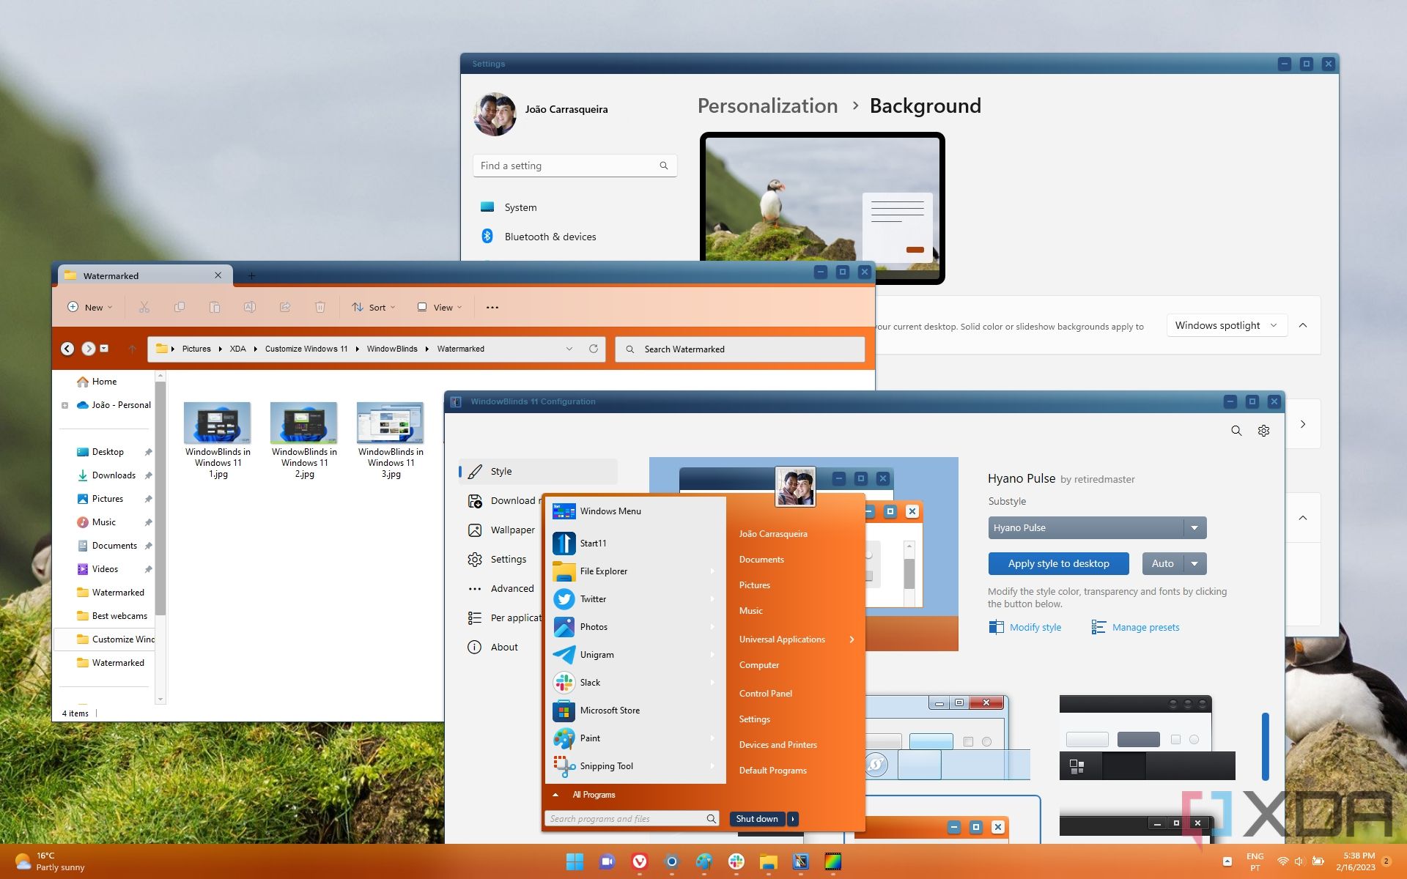Image resolution: width=1407 pixels, height=879 pixels.
Task: Click the Advanced settings icon in WindowBlinds
Action: 473,587
